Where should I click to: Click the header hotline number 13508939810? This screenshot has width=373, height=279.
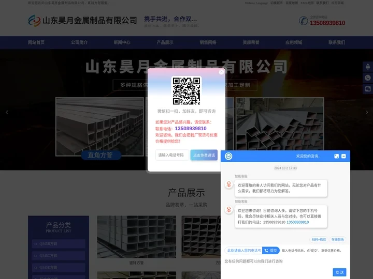pos(327,23)
